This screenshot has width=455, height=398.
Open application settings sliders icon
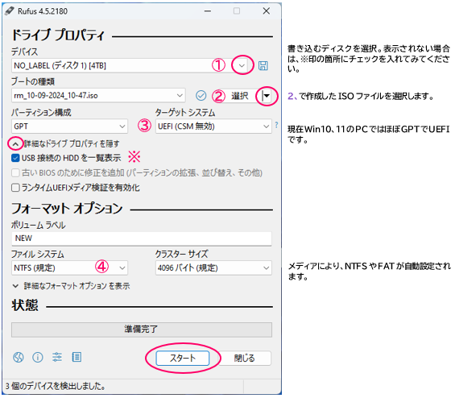point(57,357)
